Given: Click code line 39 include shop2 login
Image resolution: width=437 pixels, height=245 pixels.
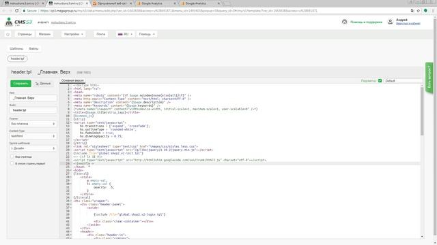Looking at the screenshot, I should (129, 214).
